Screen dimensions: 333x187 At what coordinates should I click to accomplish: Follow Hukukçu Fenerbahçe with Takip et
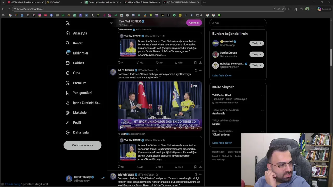coord(257,65)
